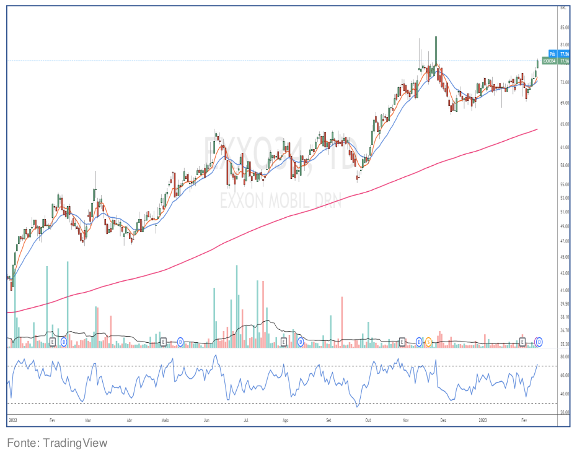The image size is (577, 453).
Task: Click the 69.00 price axis label
Action: (565, 103)
